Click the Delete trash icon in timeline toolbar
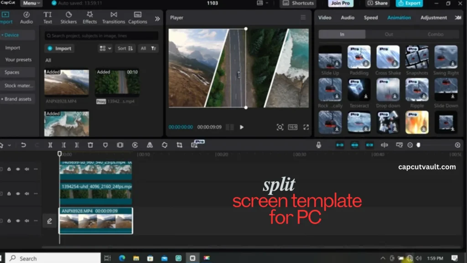This screenshot has height=263, width=467. click(90, 145)
